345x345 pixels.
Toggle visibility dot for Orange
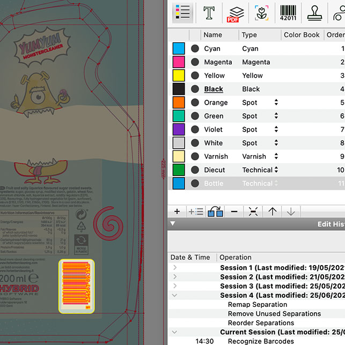tap(195, 102)
